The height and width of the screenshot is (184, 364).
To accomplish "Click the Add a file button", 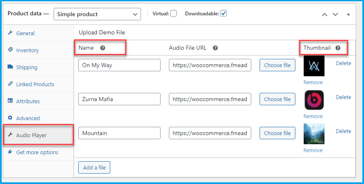I will 94,167.
